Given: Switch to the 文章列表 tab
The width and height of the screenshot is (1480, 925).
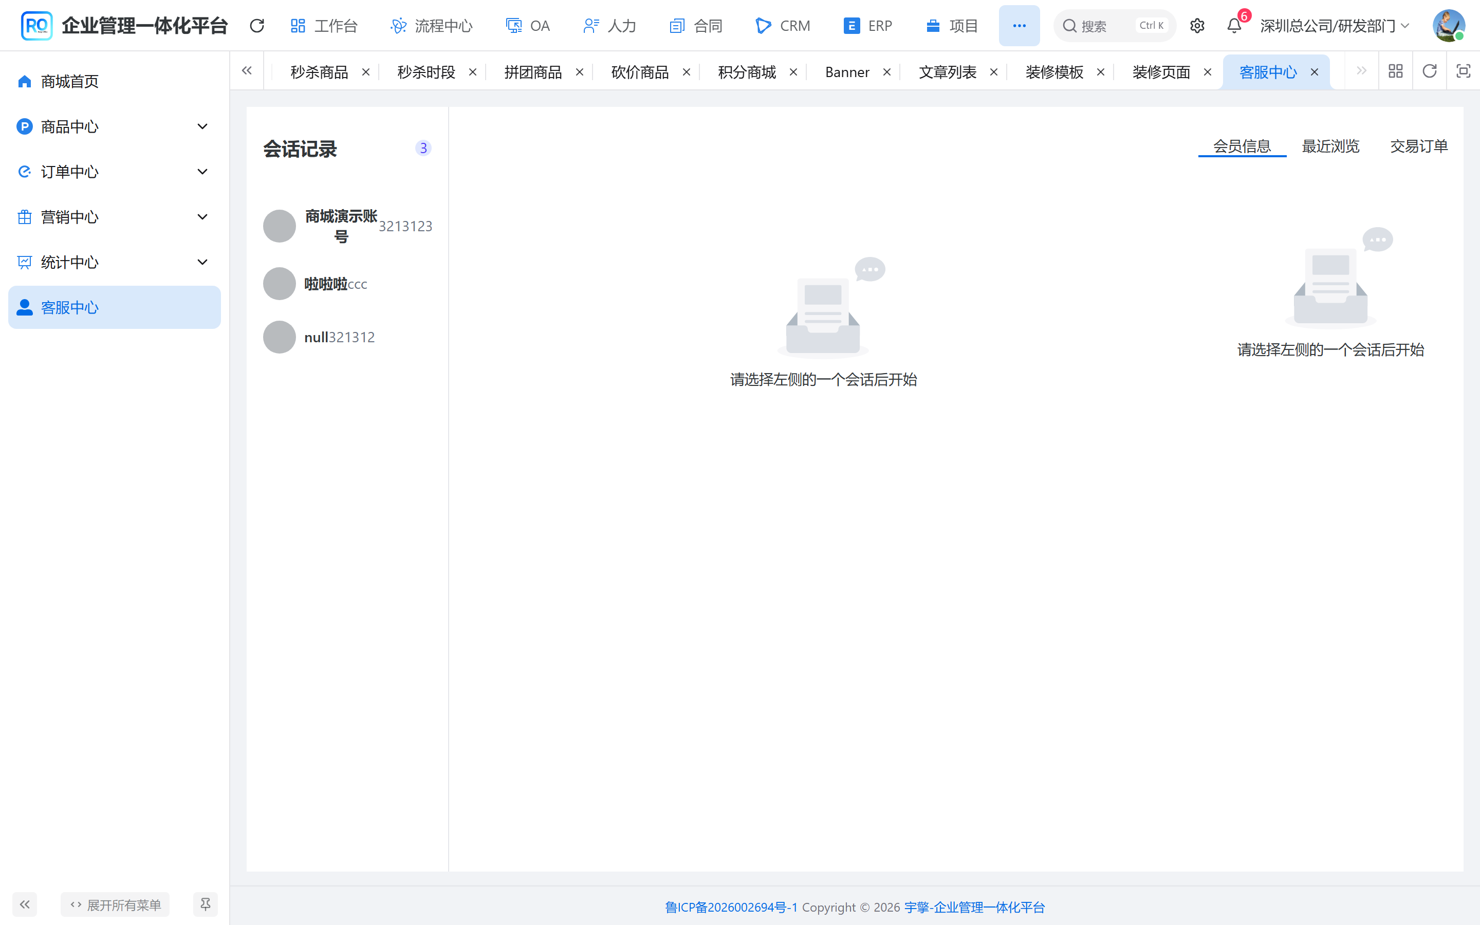Looking at the screenshot, I should 947,72.
